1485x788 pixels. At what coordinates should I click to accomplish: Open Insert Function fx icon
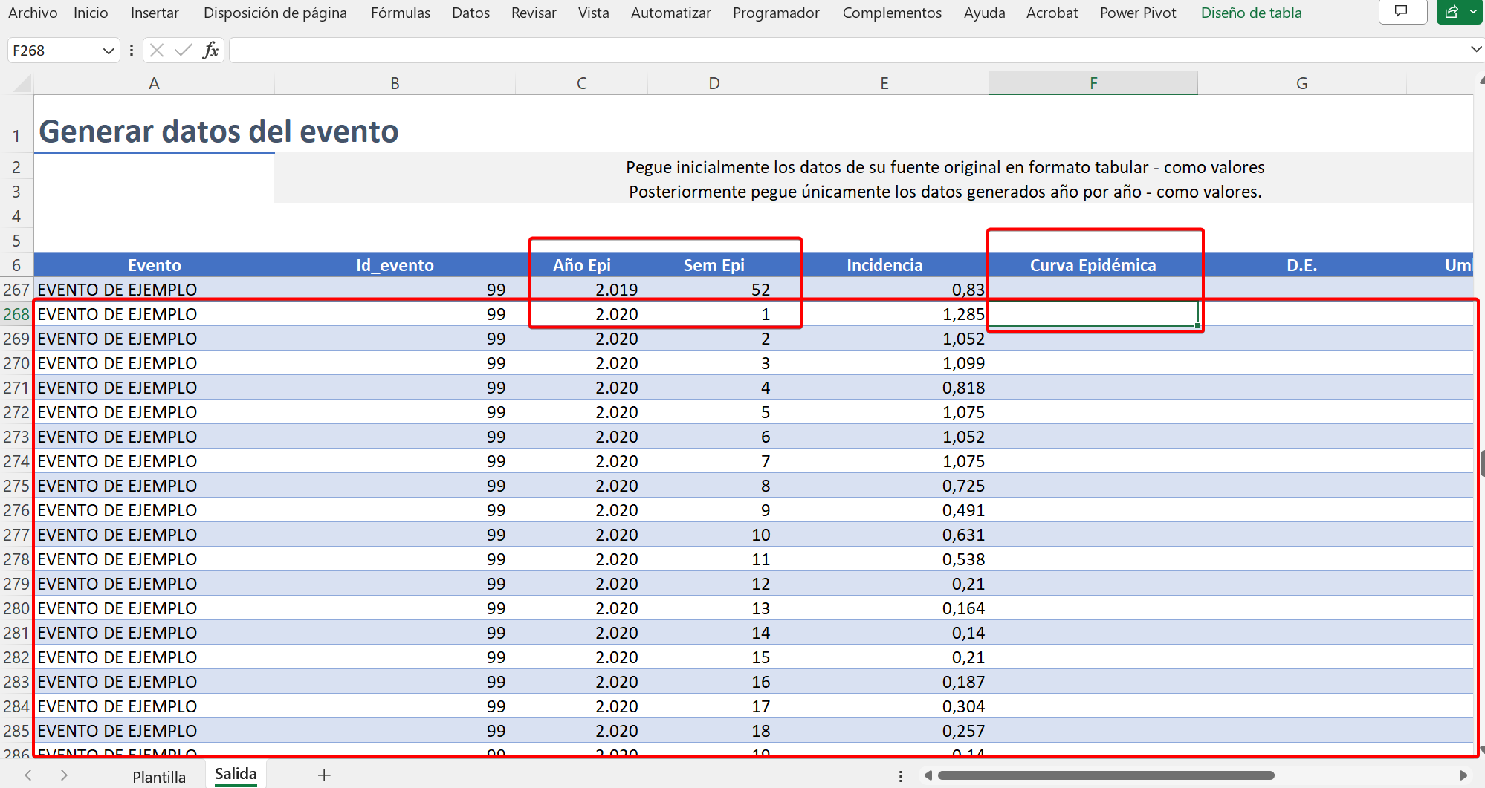point(210,51)
